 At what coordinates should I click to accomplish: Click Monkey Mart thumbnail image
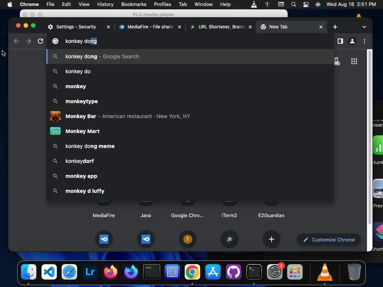point(55,131)
